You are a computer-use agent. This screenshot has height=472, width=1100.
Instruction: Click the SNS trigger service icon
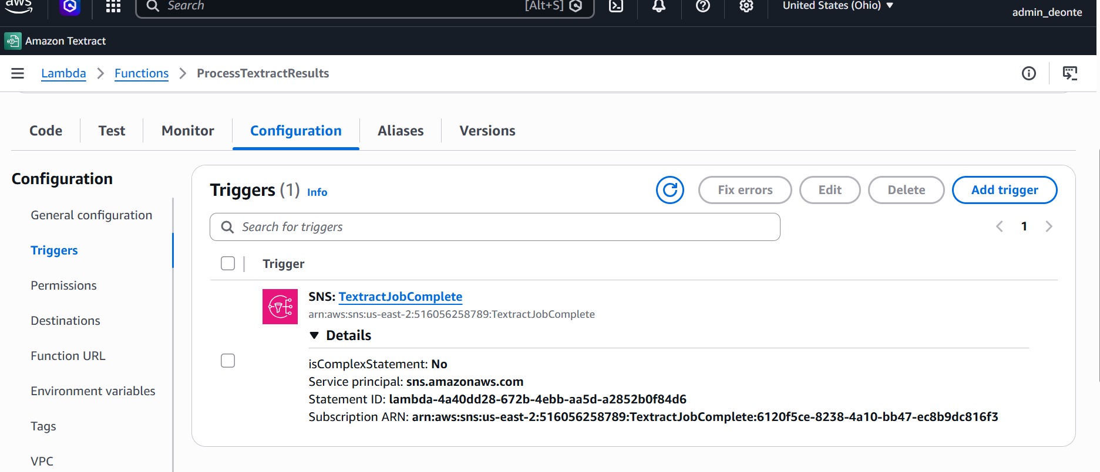[x=280, y=307]
